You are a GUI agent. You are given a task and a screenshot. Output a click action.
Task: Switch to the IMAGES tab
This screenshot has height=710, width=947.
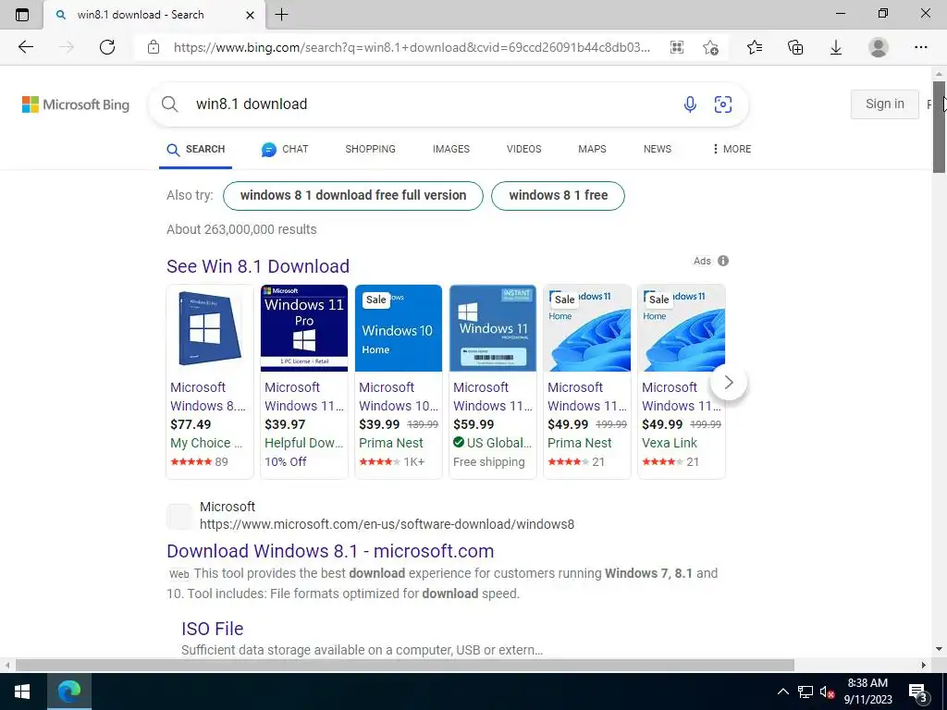pyautogui.click(x=450, y=149)
